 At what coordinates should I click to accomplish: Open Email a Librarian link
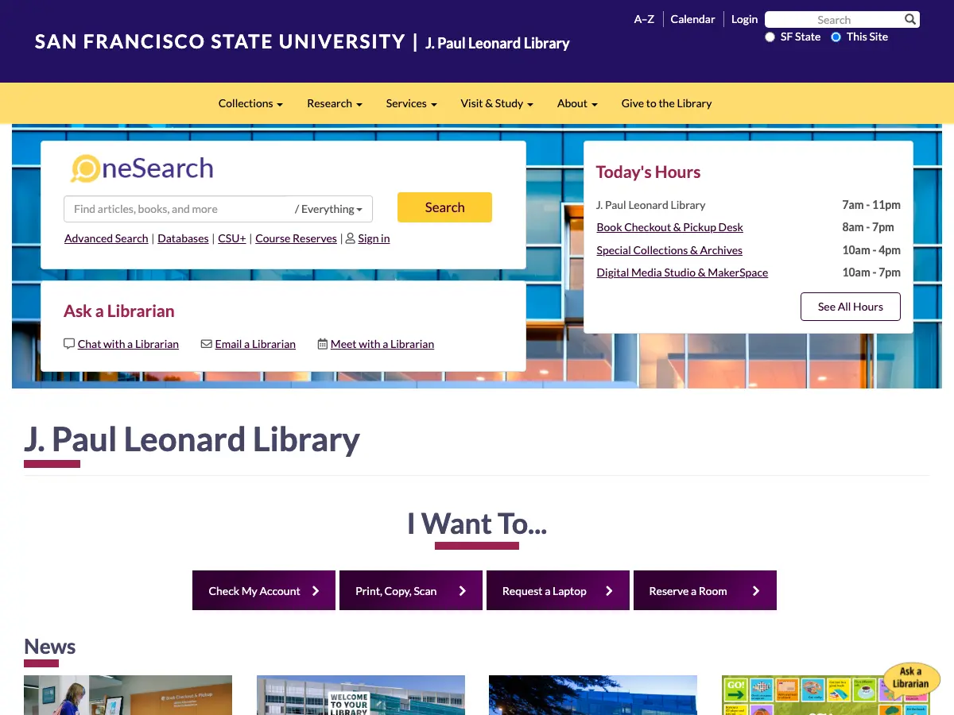[255, 344]
